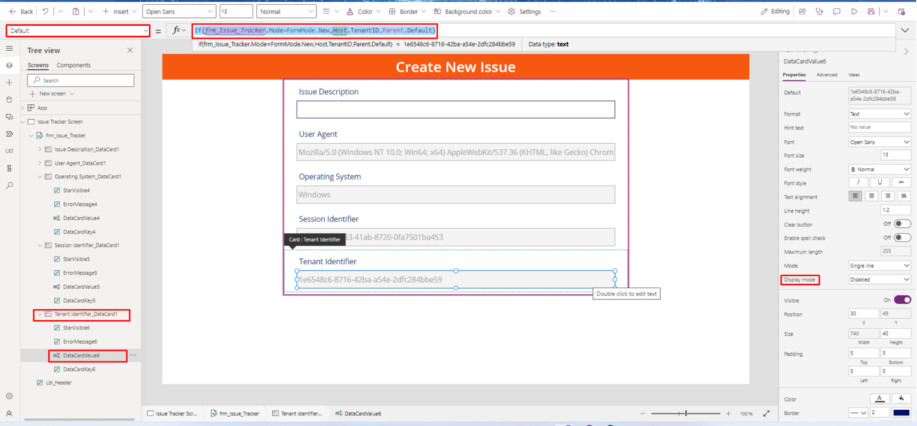Turn on Enable spell check toggle
The image size is (917, 426).
pyautogui.click(x=903, y=237)
